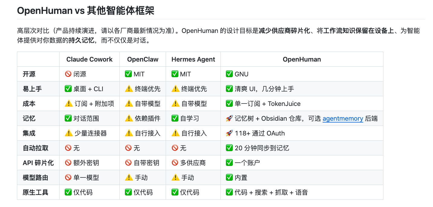The image size is (433, 207).
Task: Click the 模型路由 row label
Action: coord(35,178)
